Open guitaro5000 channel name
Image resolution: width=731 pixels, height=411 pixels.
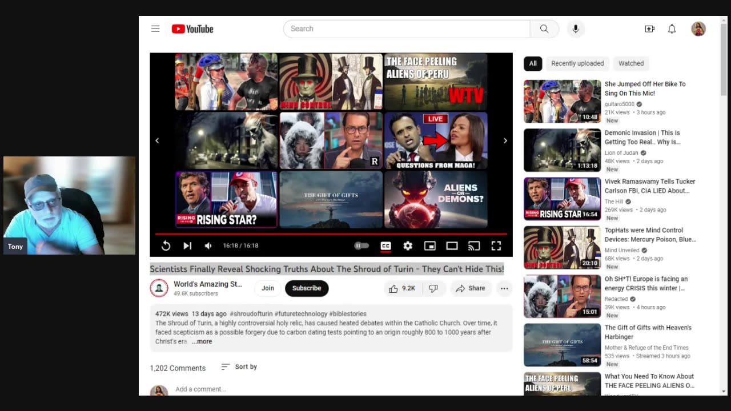(620, 104)
